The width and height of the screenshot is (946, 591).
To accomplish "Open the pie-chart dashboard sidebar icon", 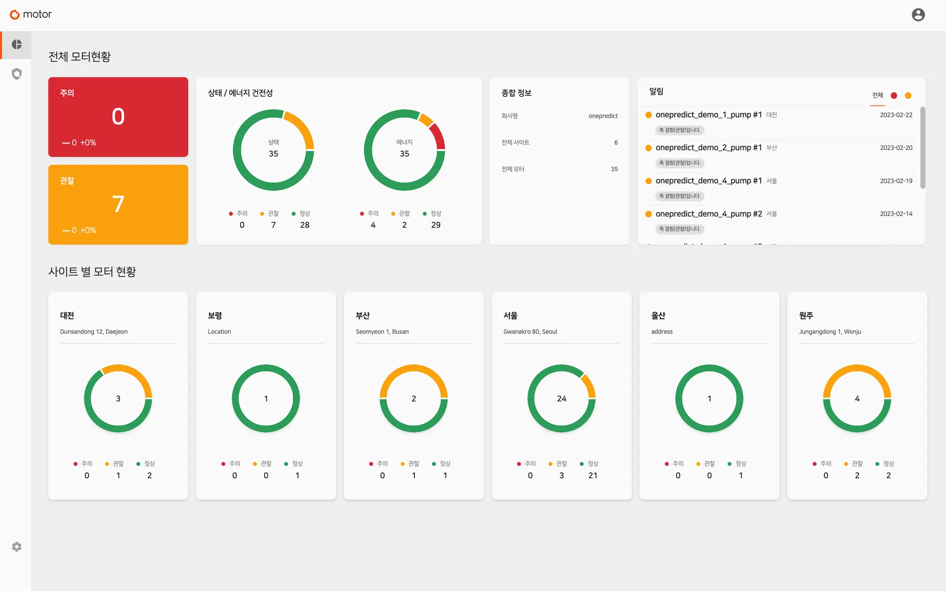I will coord(17,44).
